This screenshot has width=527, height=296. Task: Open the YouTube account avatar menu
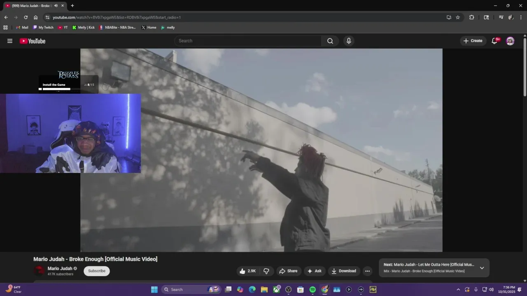pos(510,41)
